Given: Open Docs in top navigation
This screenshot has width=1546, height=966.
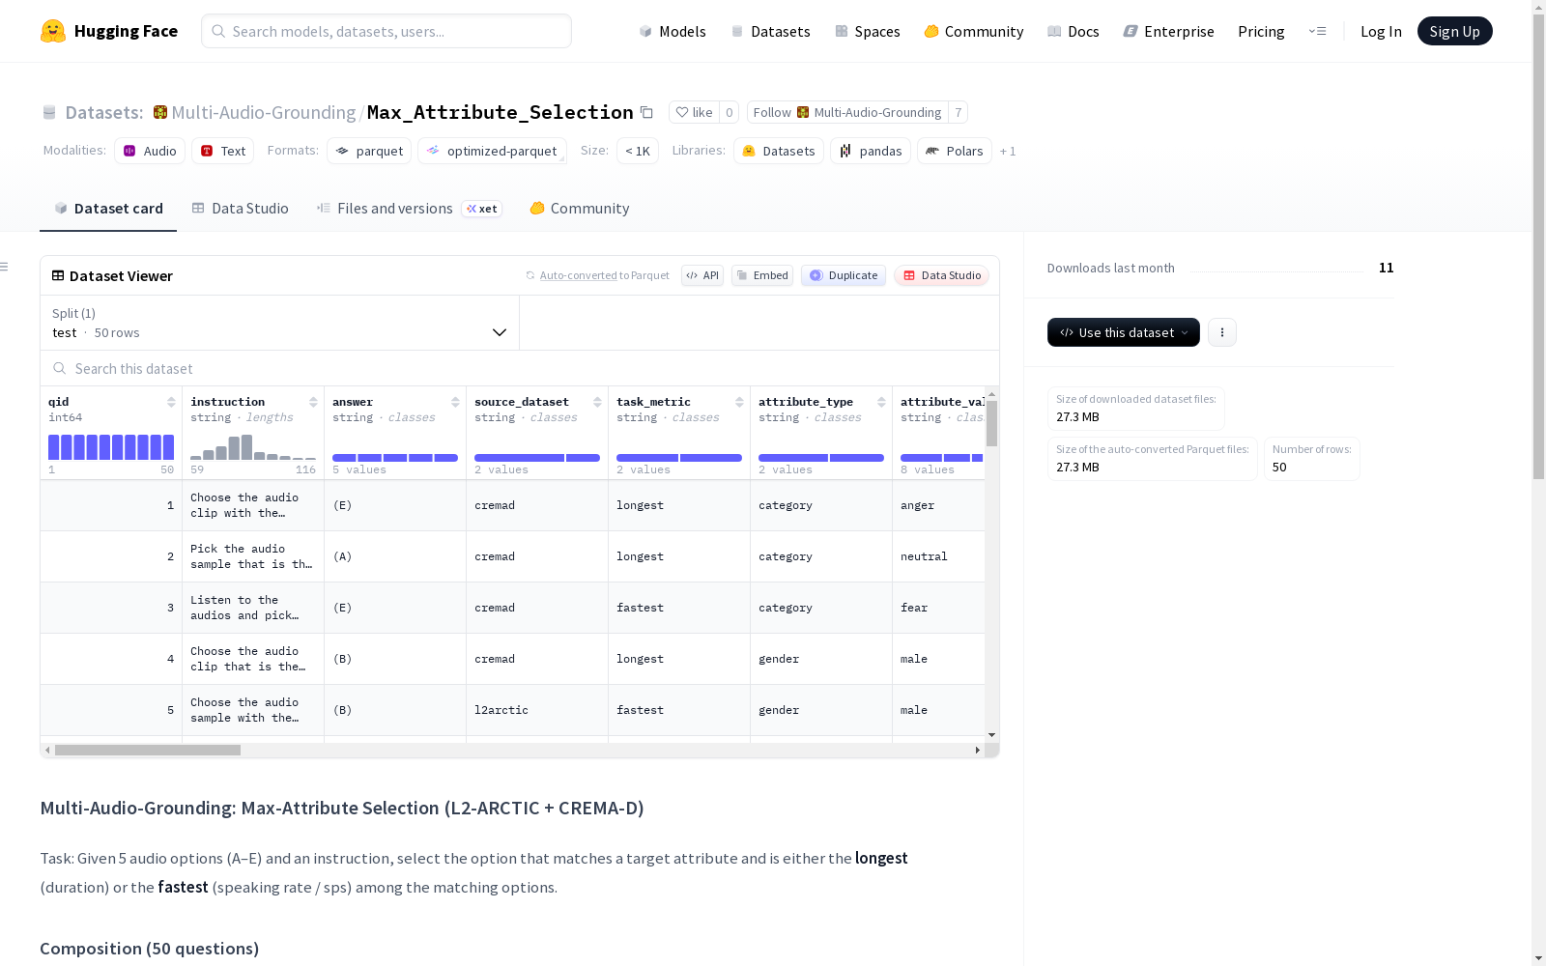Looking at the screenshot, I should click(x=1074, y=32).
